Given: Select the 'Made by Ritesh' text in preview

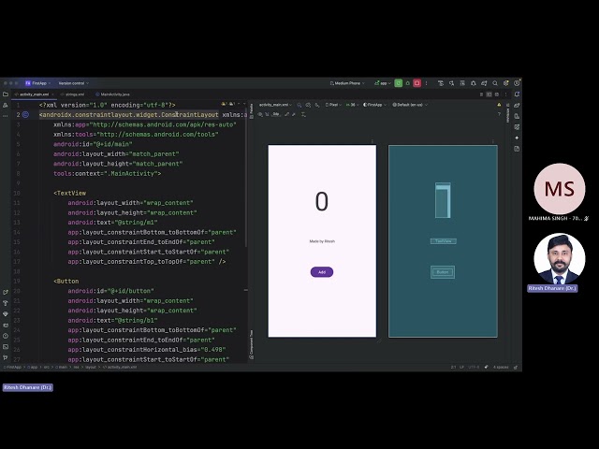Looking at the screenshot, I should pyautogui.click(x=322, y=241).
